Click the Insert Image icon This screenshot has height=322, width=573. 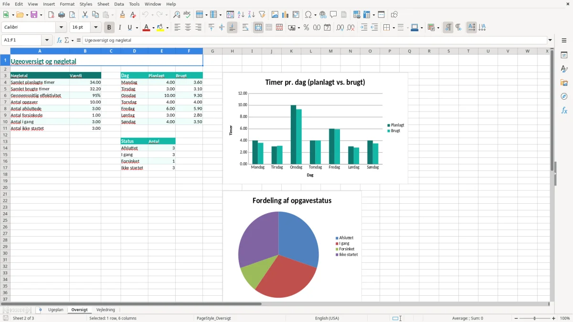click(275, 15)
